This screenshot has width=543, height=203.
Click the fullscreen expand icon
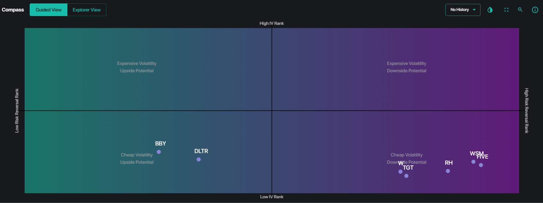tap(506, 10)
